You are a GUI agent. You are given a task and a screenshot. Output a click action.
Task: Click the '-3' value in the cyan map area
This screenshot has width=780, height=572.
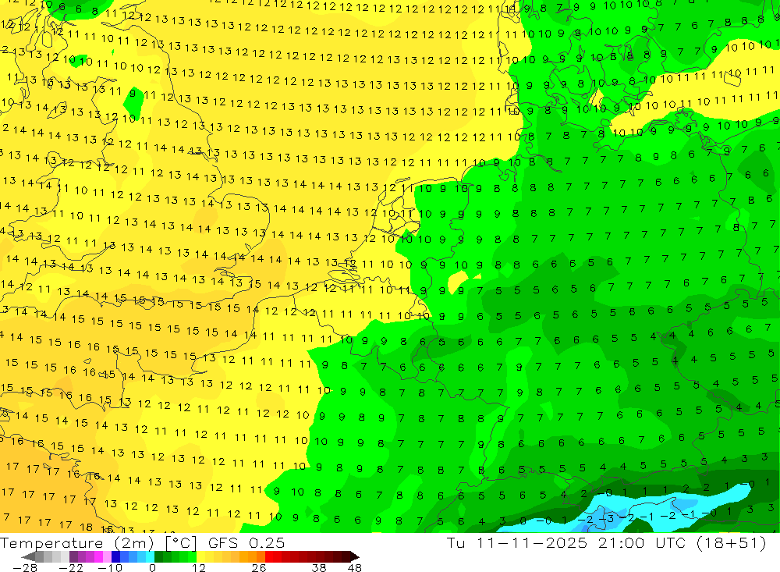tap(606, 517)
